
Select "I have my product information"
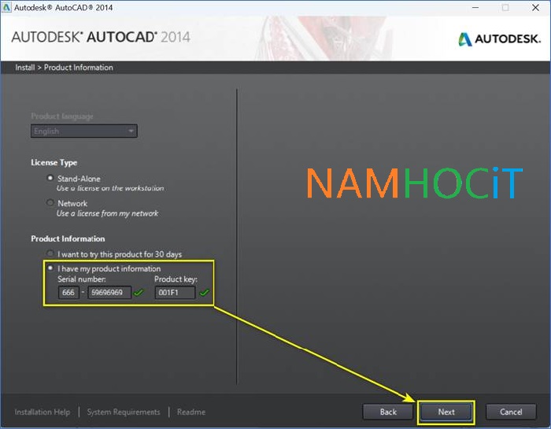pyautogui.click(x=50, y=269)
